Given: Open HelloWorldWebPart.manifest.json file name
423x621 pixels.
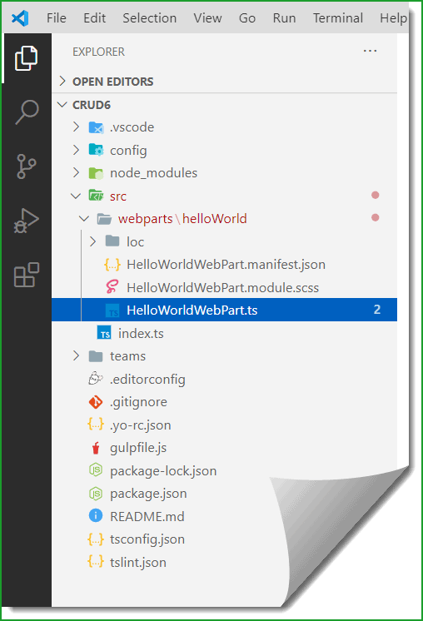Looking at the screenshot, I should pos(226,265).
